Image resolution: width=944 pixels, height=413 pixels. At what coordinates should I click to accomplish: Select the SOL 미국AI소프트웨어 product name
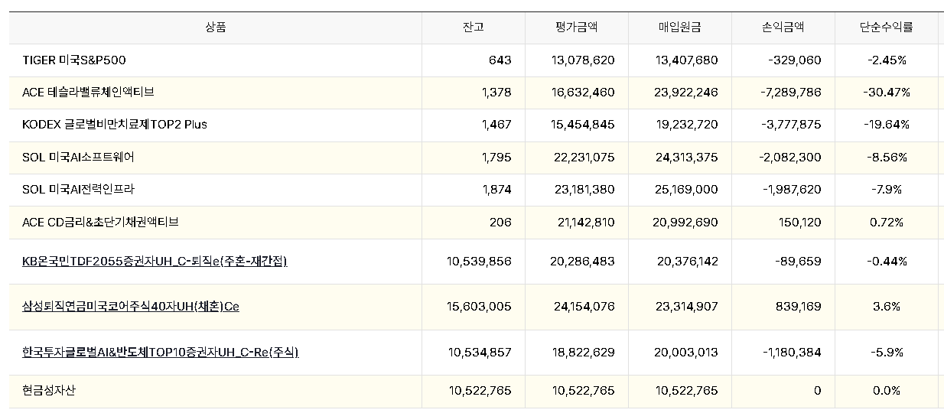(79, 157)
